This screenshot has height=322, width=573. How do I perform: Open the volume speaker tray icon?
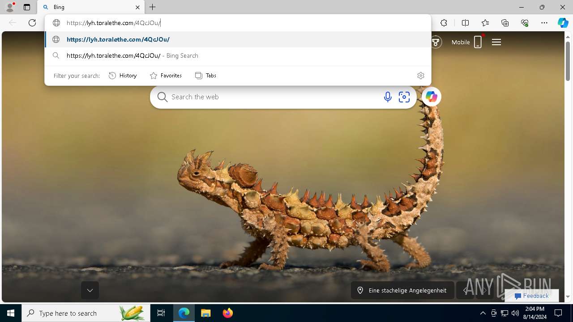(x=515, y=313)
